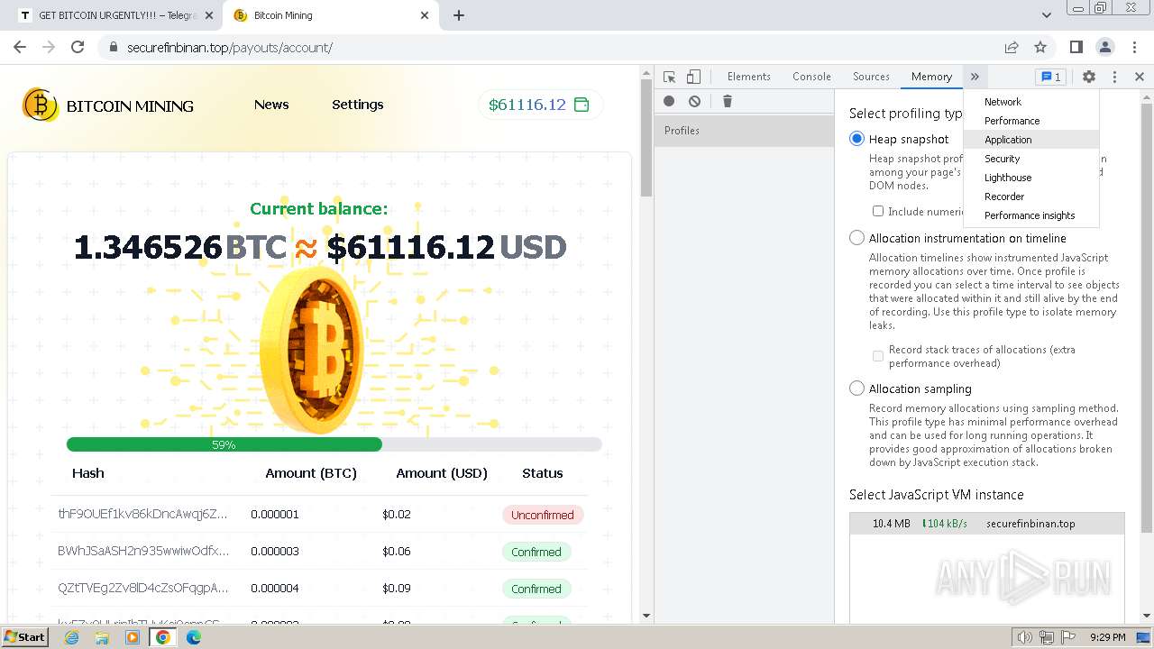Open DevTools settings gear
This screenshot has height=649, width=1154.
[1089, 77]
